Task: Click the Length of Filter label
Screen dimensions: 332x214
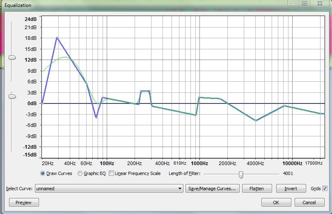Action: pos(184,173)
